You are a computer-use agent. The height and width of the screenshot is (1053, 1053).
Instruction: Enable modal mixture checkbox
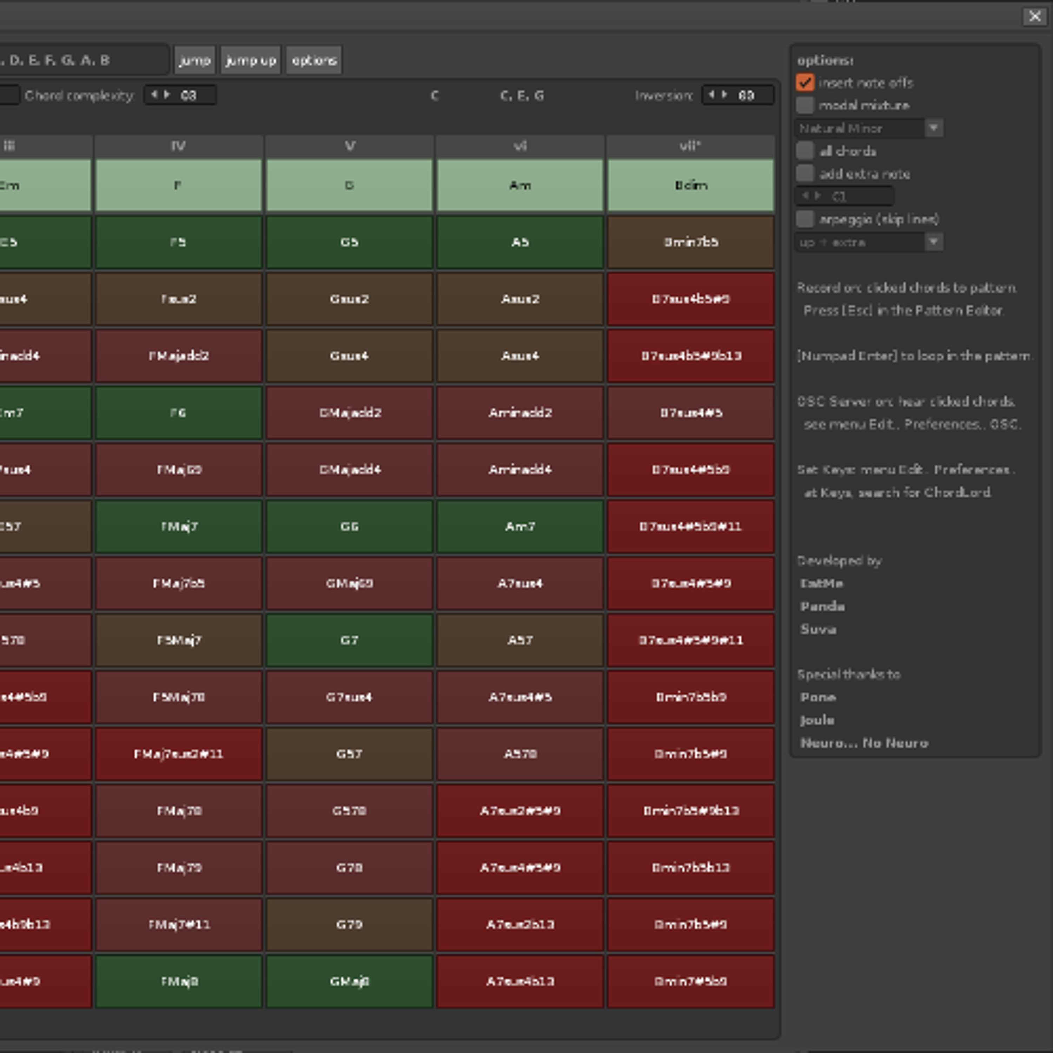coord(805,105)
